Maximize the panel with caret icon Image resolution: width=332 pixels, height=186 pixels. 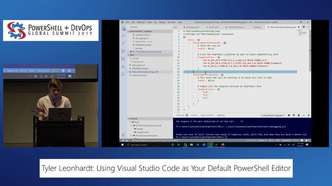click(x=303, y=115)
